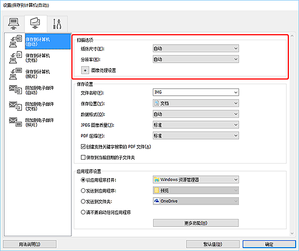Click the scrollbar up arrow
The width and height of the screenshot is (299, 251).
[292, 36]
